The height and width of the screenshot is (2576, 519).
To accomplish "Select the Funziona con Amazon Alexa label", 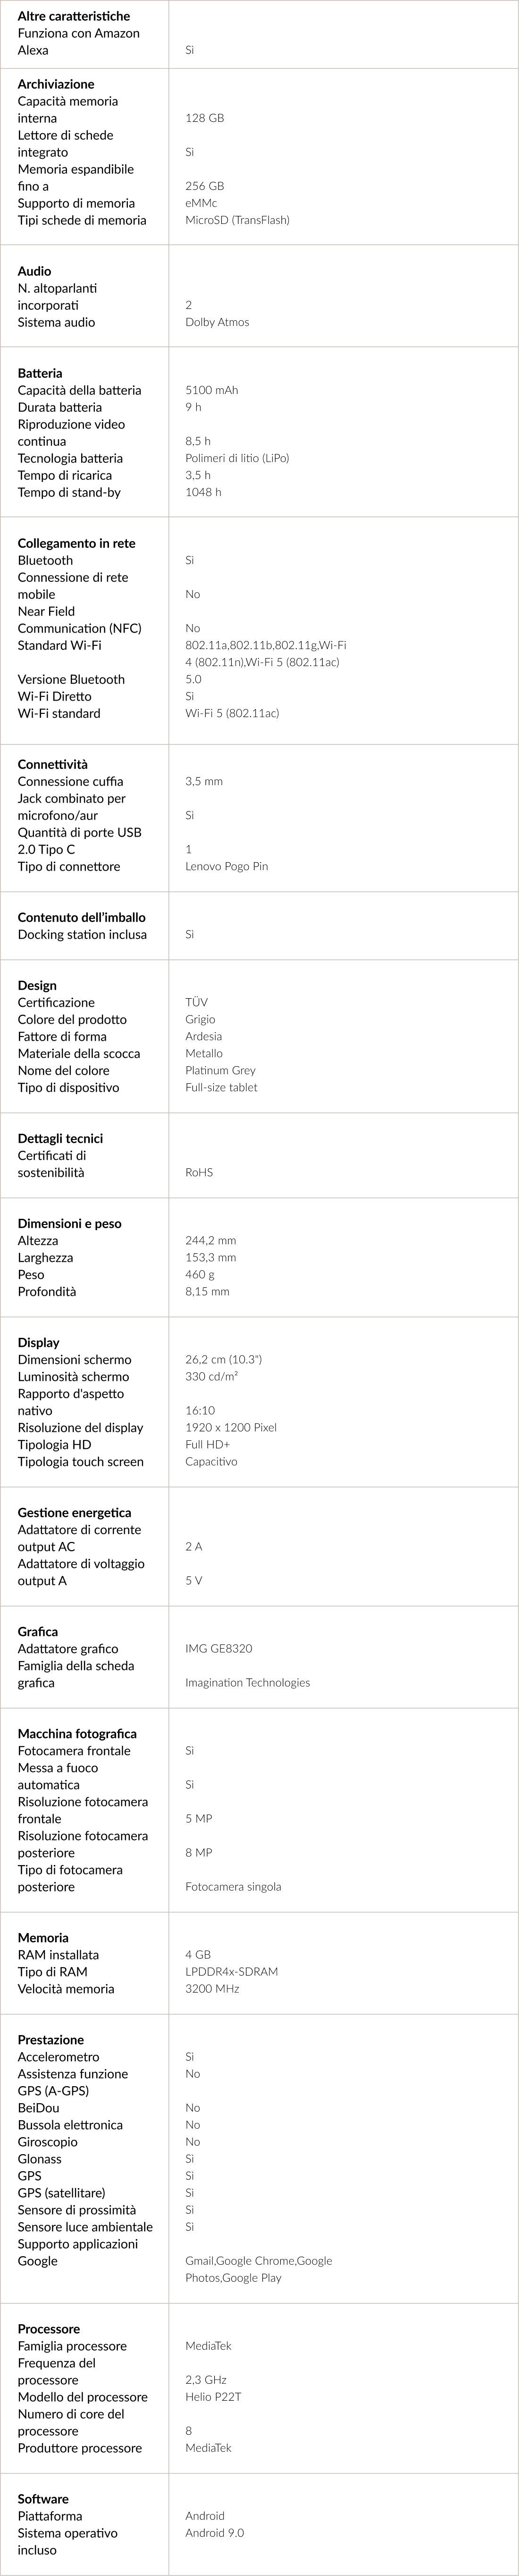I will [79, 41].
